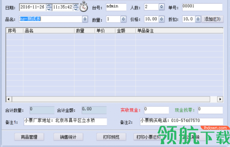Adjust the 折扣 spinner arrows
This screenshot has width=230, height=147.
pos(198,19)
